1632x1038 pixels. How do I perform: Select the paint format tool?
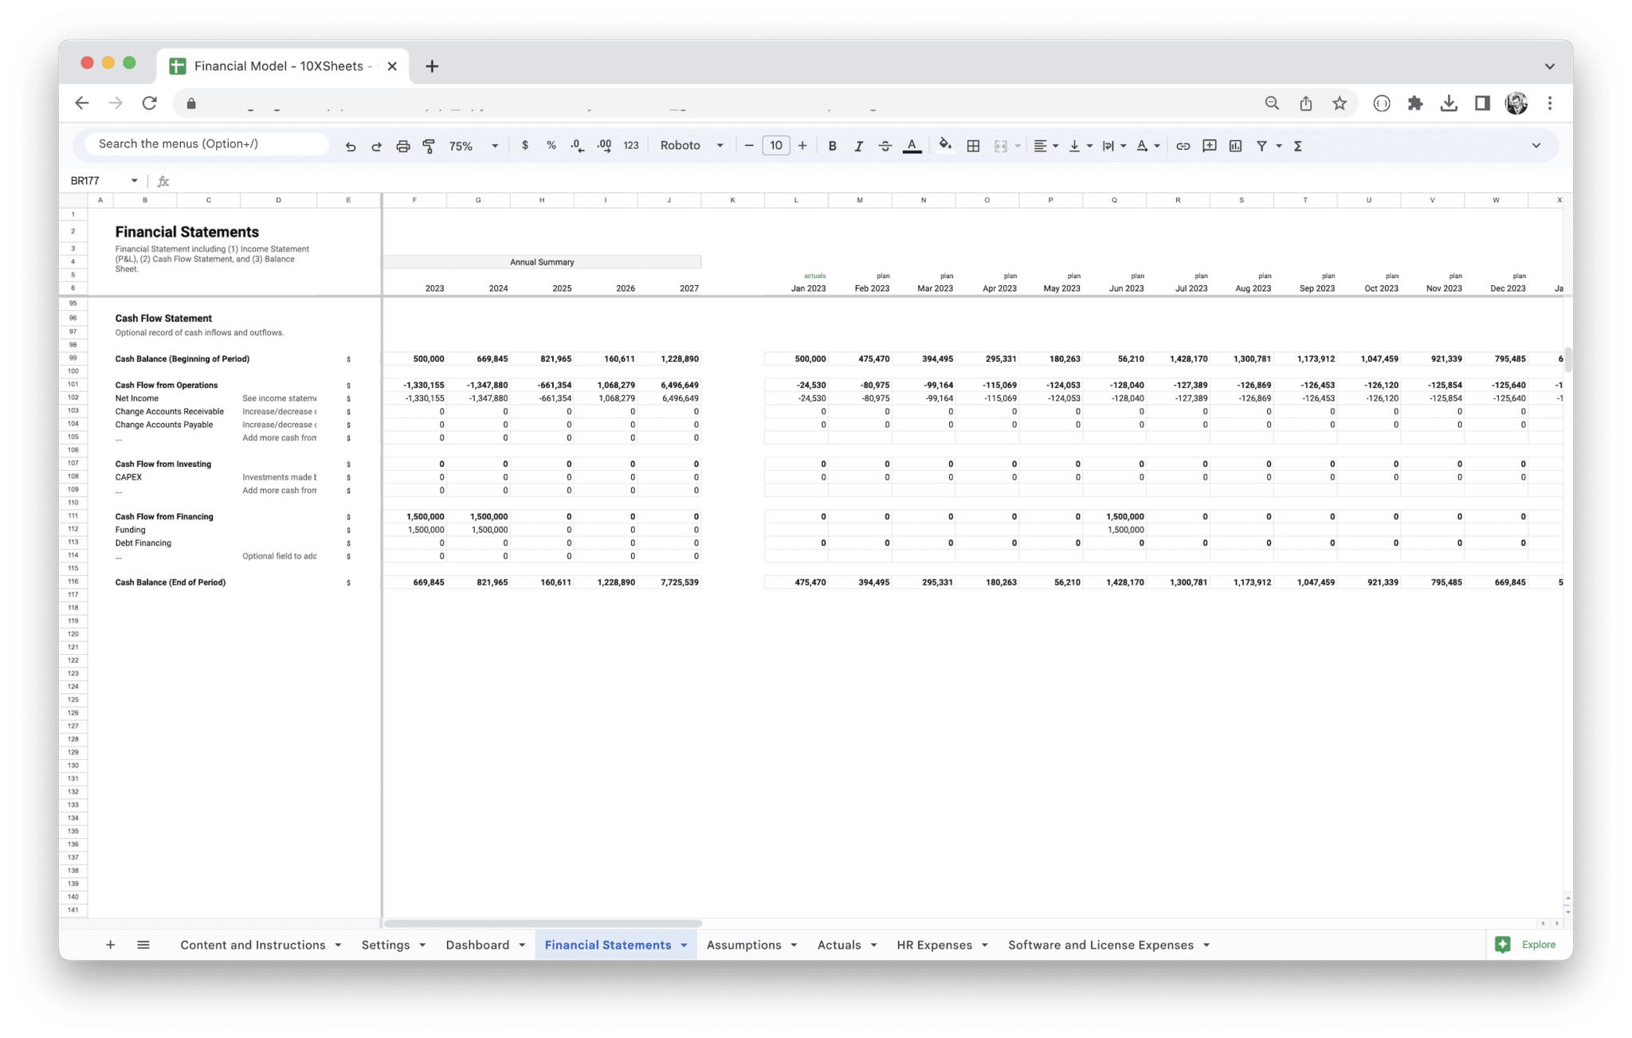pyautogui.click(x=429, y=145)
